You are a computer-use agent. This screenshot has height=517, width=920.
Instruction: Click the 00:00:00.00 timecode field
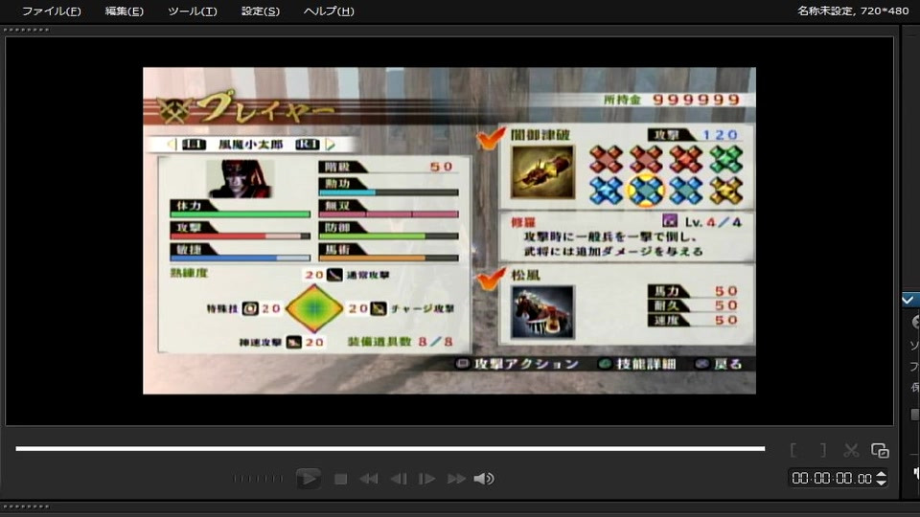[x=832, y=479]
